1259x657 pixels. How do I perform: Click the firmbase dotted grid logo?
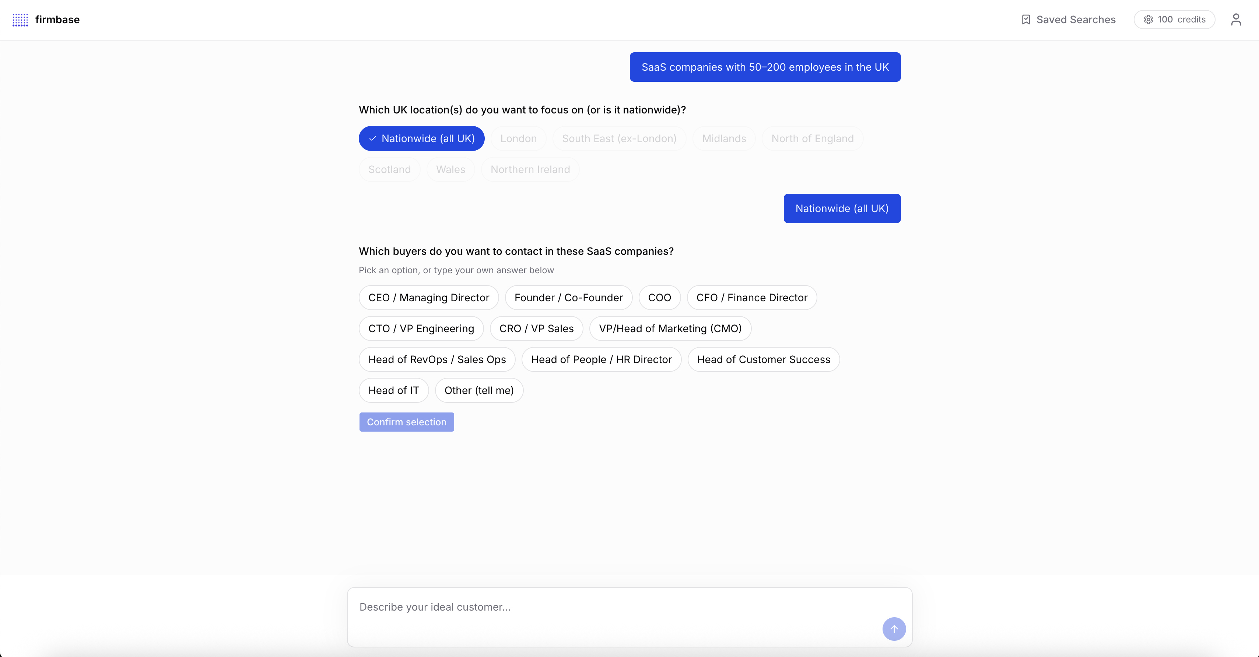[20, 20]
